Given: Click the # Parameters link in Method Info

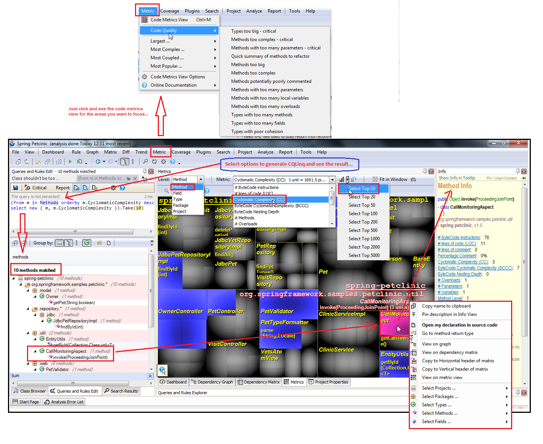Looking at the screenshot, I should (450, 286).
